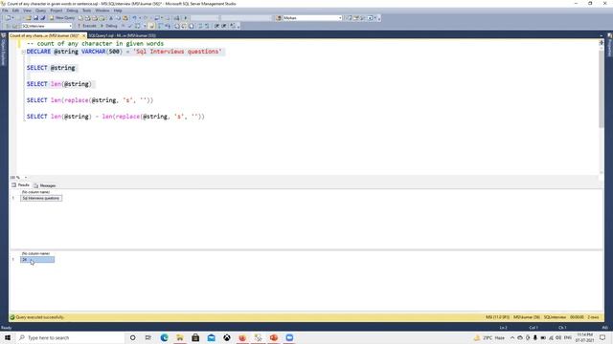
Task: Open the Window menu
Action: (102, 11)
